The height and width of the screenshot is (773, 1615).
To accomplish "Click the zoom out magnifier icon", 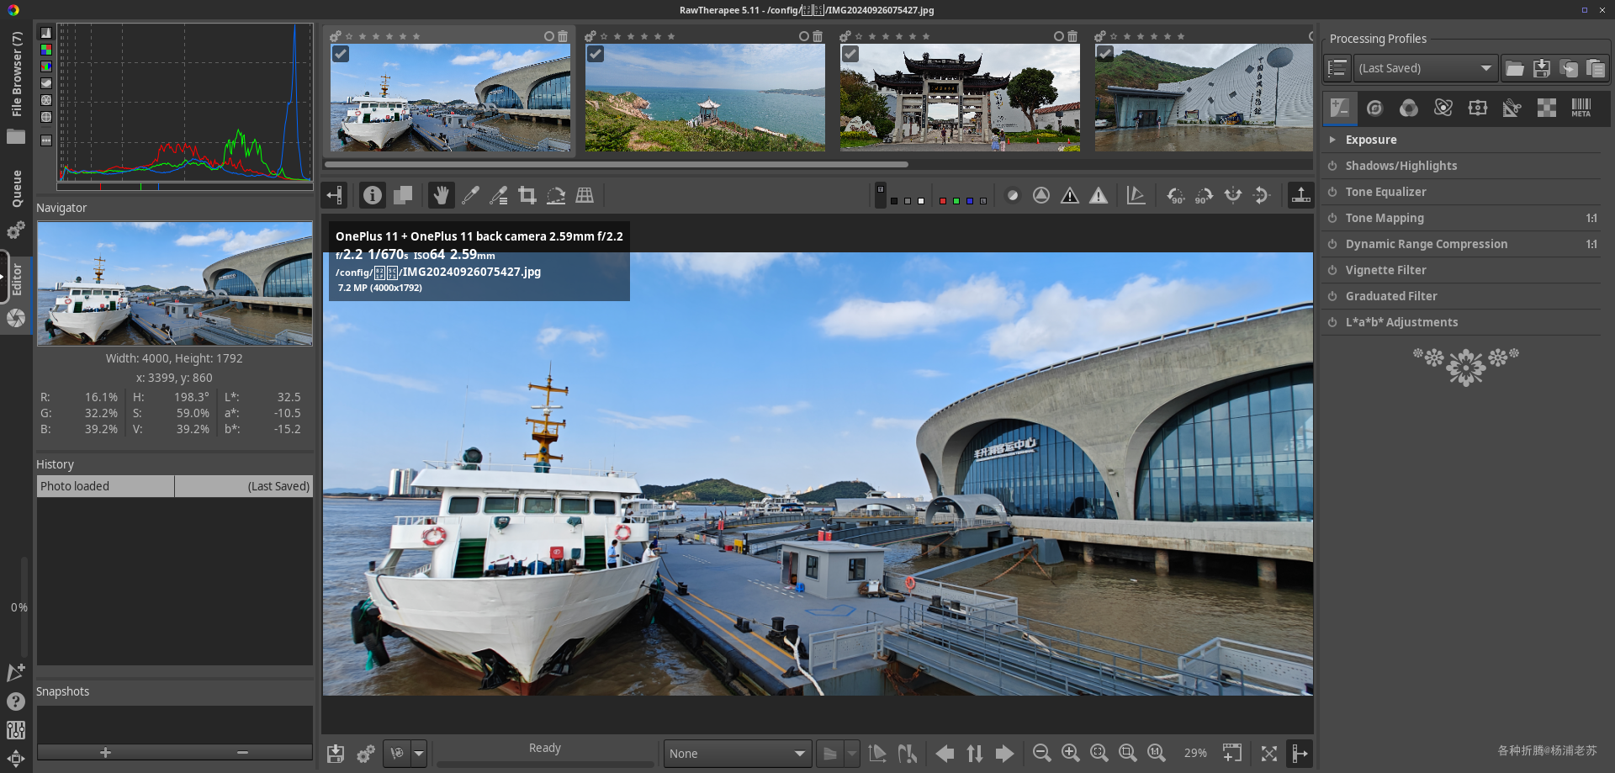I will pos(1041,753).
